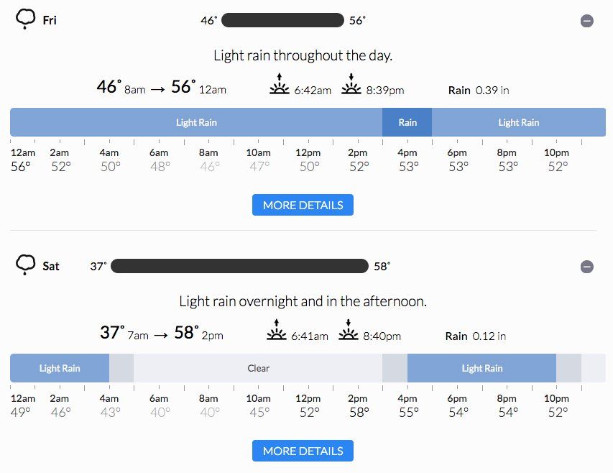Click the Fri day label
This screenshot has height=473, width=613.
(x=50, y=20)
